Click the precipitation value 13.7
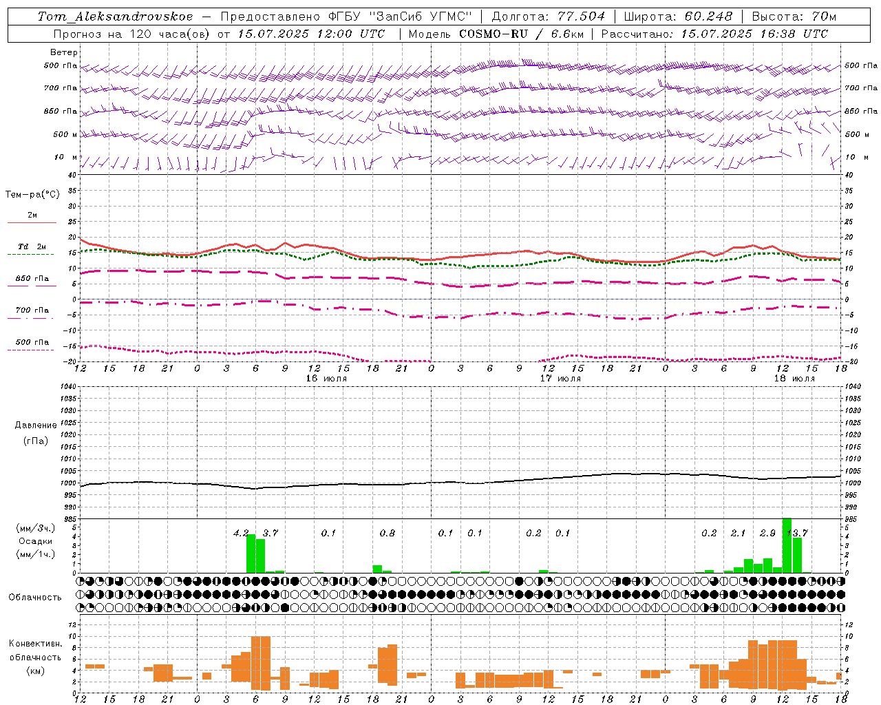The height and width of the screenshot is (705, 881). click(x=797, y=534)
